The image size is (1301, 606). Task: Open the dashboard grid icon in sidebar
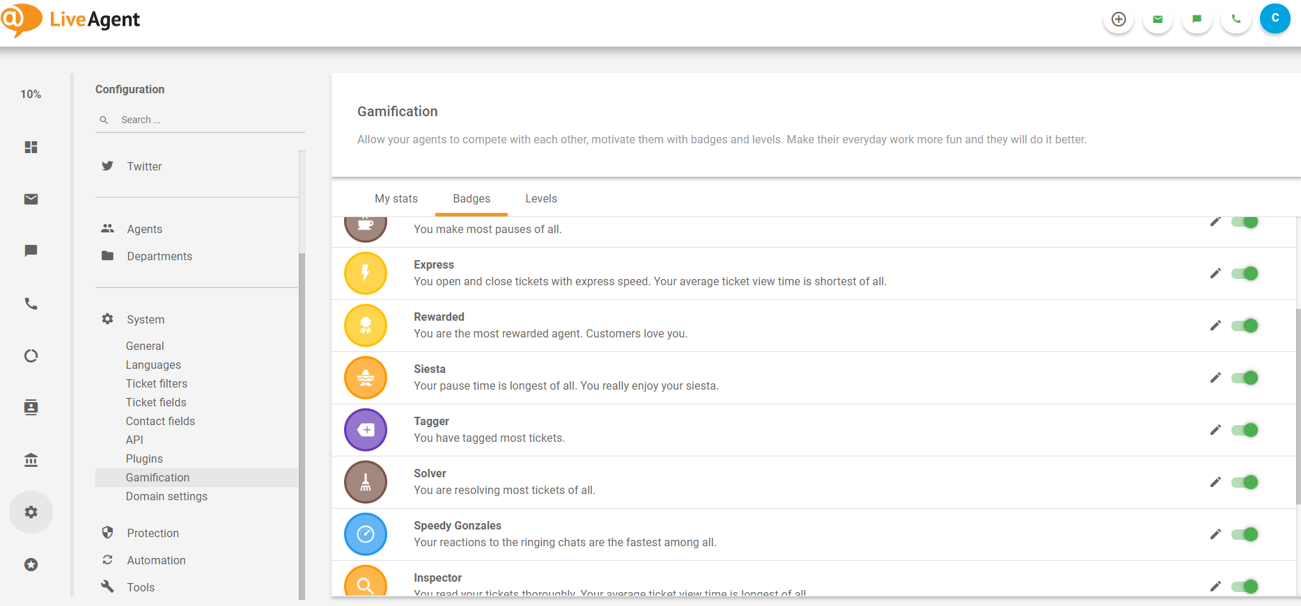[31, 147]
